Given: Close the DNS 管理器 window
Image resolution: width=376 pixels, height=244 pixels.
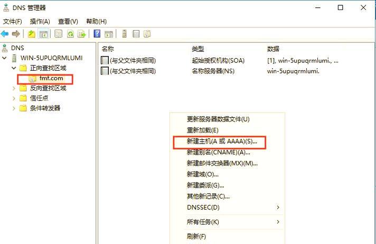Looking at the screenshot, I should point(363,8).
